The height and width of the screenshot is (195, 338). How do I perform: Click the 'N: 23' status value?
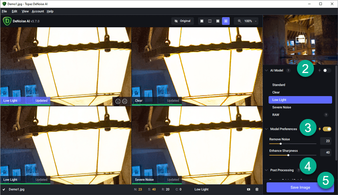coord(138,190)
